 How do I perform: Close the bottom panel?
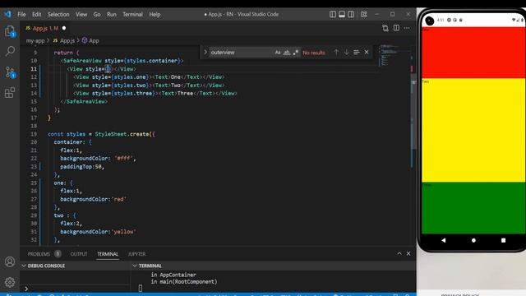click(408, 253)
